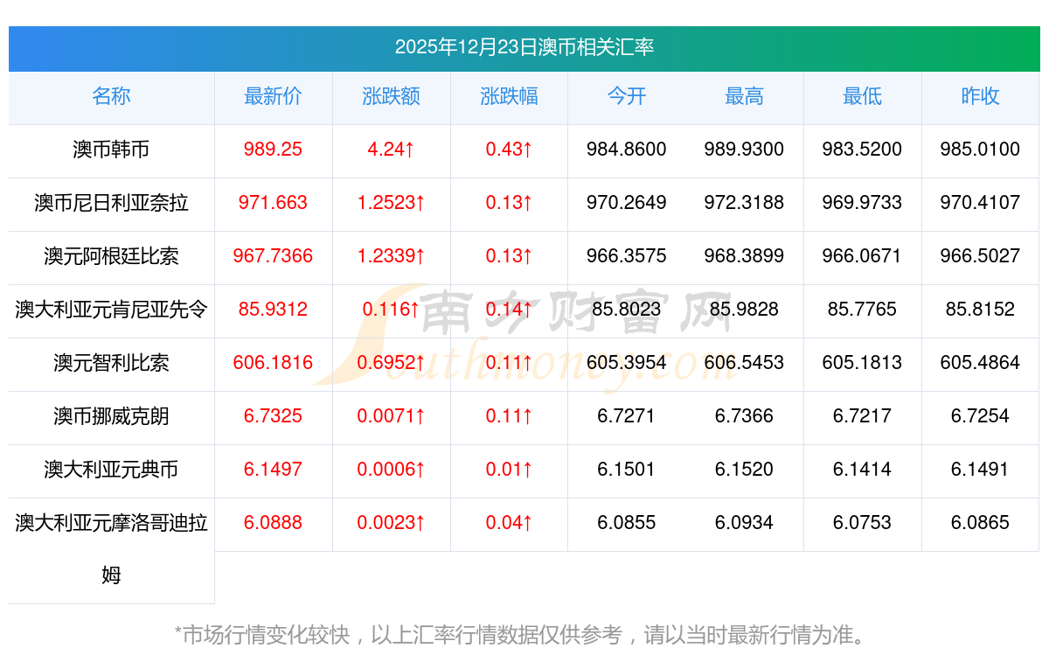Select the 澳大利亚元肯尼亚先令 row name
The height and width of the screenshot is (662, 1049).
(x=111, y=310)
